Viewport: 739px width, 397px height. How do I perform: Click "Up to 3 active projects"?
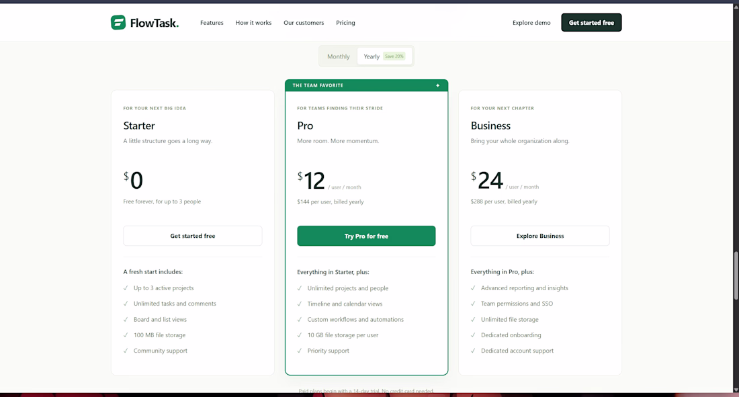click(x=163, y=288)
